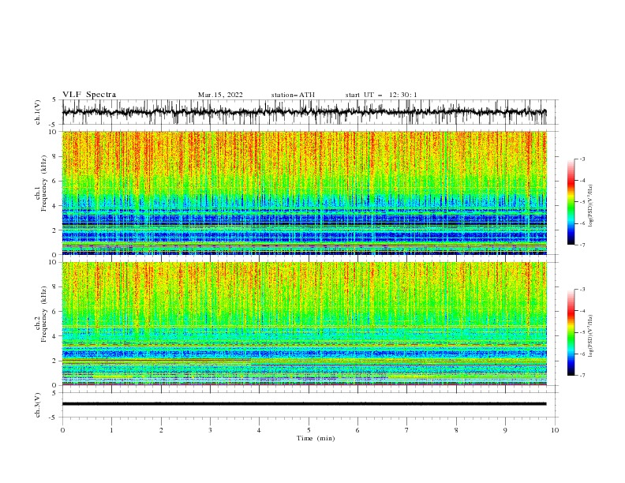Click the "VLF Spectra" plot title
Screen dimensions: 625x483
click(89, 95)
